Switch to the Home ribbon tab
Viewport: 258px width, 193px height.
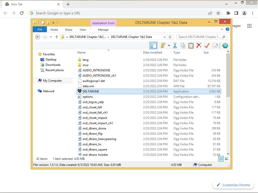54,30
